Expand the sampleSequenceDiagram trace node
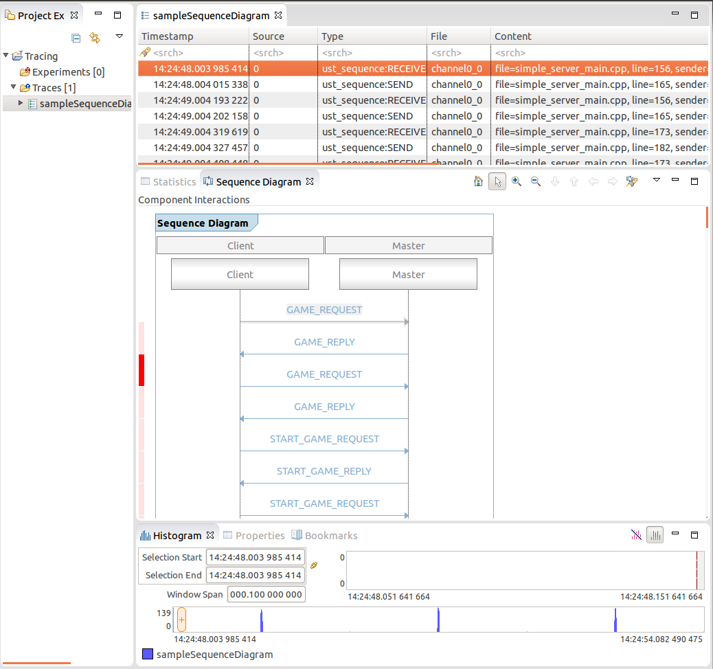Viewport: 713px width, 669px height. (x=21, y=103)
